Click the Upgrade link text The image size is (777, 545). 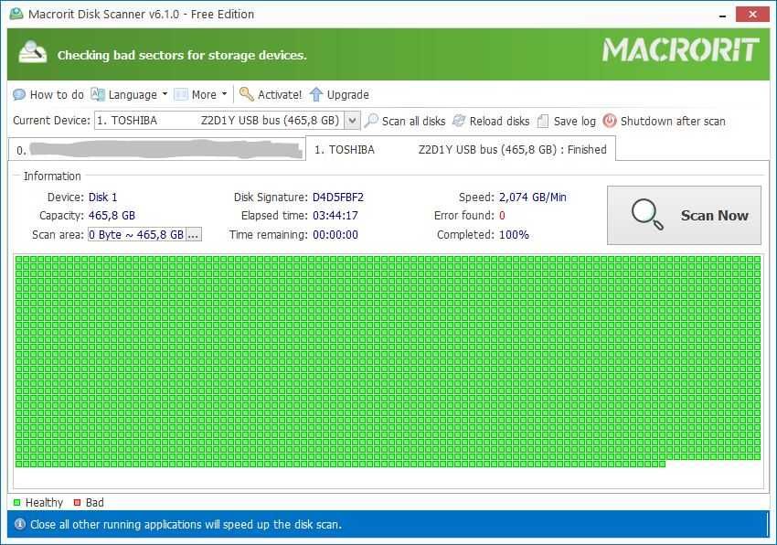(x=348, y=94)
